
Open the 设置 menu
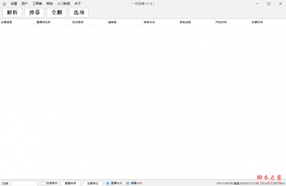point(14,4)
